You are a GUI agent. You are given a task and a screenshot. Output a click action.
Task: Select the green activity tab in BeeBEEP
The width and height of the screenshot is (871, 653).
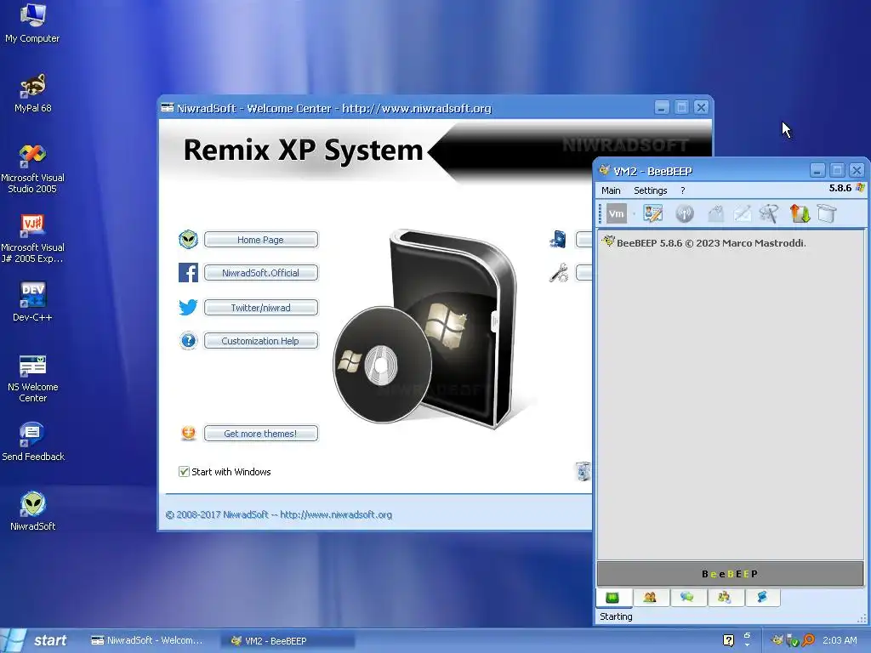[x=612, y=598]
